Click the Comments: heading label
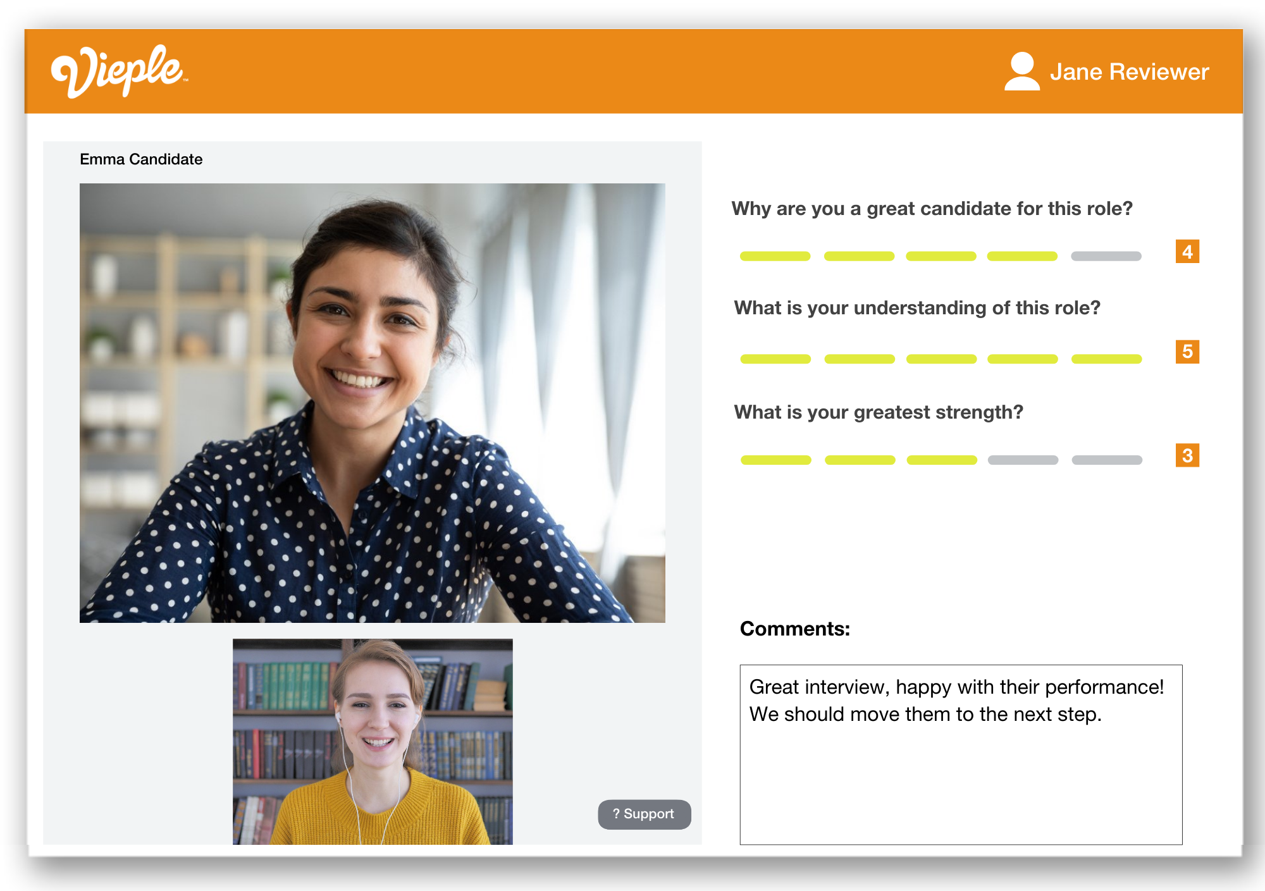This screenshot has height=891, width=1265. coord(795,629)
